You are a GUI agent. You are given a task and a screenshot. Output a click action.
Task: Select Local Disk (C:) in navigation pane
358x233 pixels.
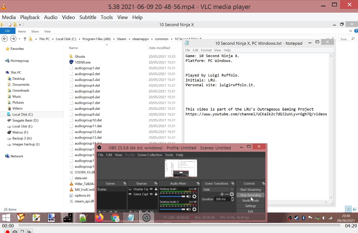[x=31, y=114]
